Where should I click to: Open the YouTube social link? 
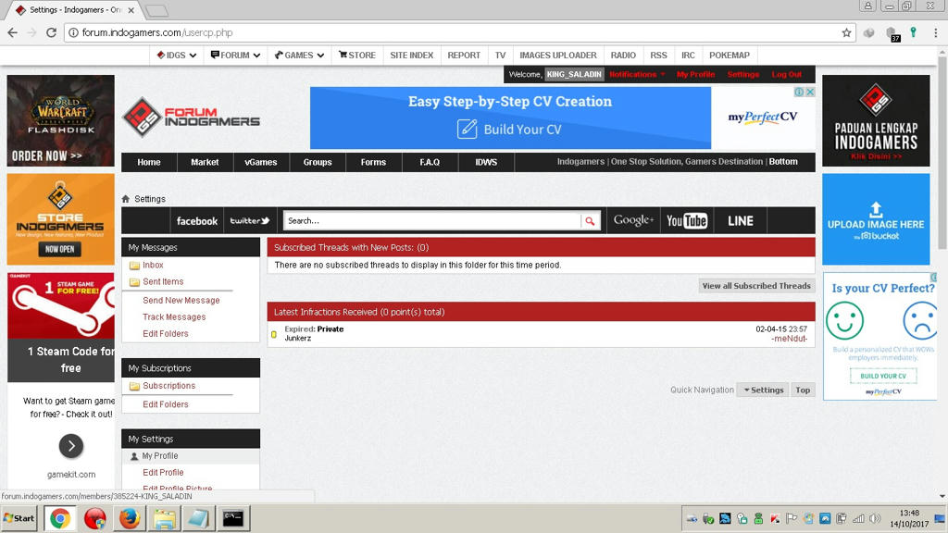tap(687, 221)
